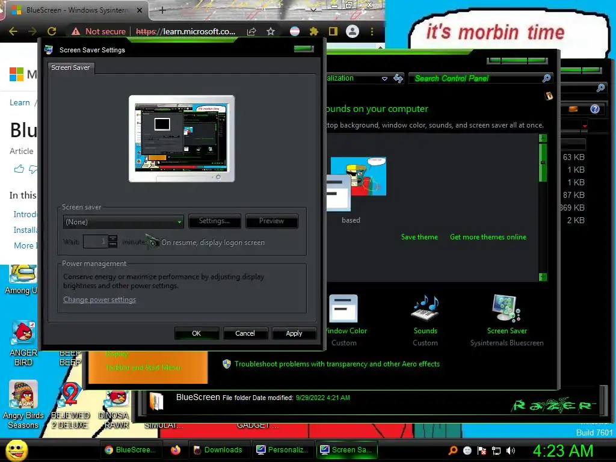
Task: Click Get more themes online link
Action: click(488, 237)
